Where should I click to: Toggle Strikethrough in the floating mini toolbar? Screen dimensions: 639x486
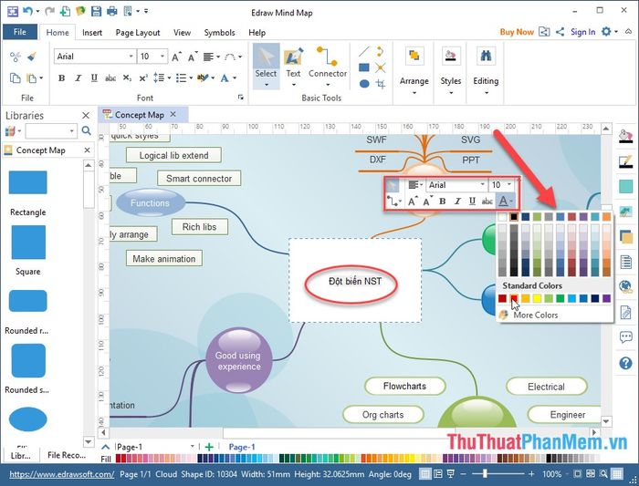487,202
